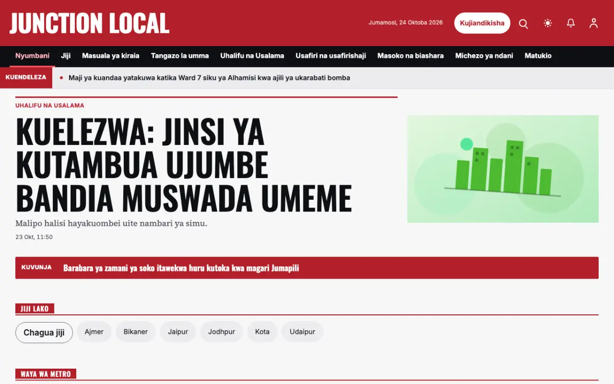The height and width of the screenshot is (384, 614).
Task: Open the Jiji nav item
Action: [65, 56]
